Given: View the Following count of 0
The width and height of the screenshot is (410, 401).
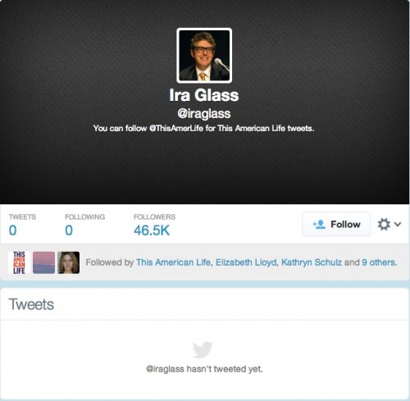Looking at the screenshot, I should click(69, 230).
